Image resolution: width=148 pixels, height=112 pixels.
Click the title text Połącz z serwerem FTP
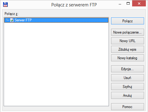click(x=74, y=5)
